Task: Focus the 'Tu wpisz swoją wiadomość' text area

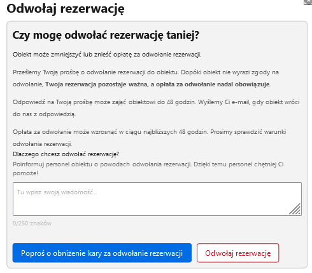Action: pos(157,199)
